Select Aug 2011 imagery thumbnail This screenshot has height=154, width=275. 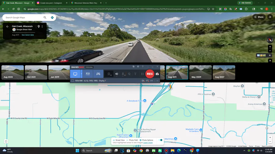(x=177, y=72)
